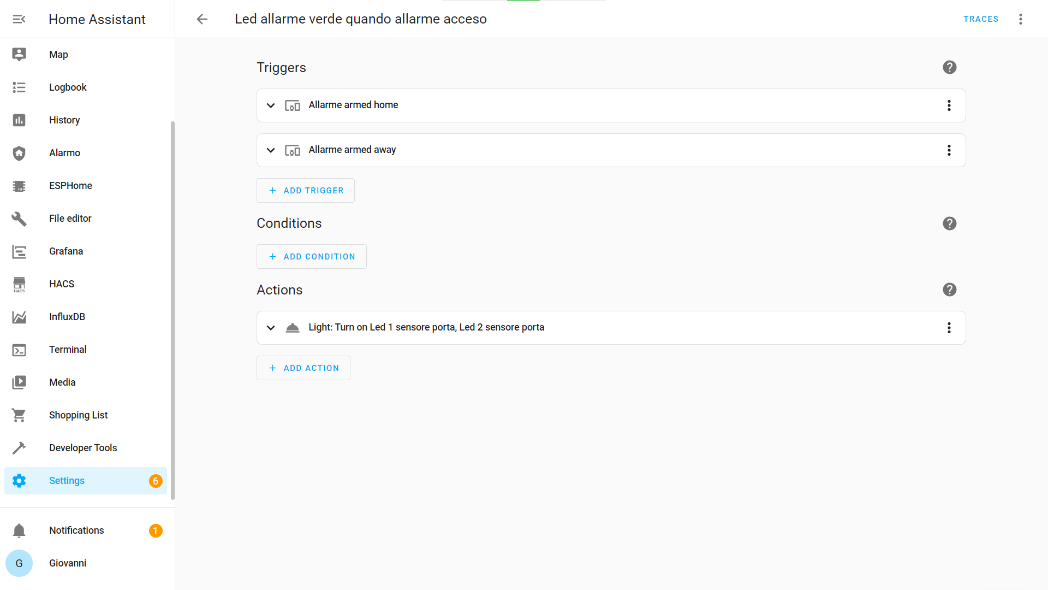
Task: Open options menu for Allarme armed home trigger
Action: pyautogui.click(x=949, y=105)
